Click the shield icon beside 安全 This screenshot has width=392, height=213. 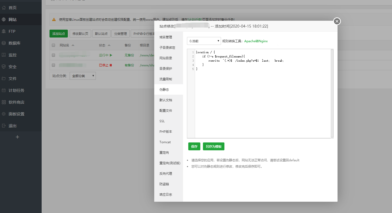(x=4, y=67)
